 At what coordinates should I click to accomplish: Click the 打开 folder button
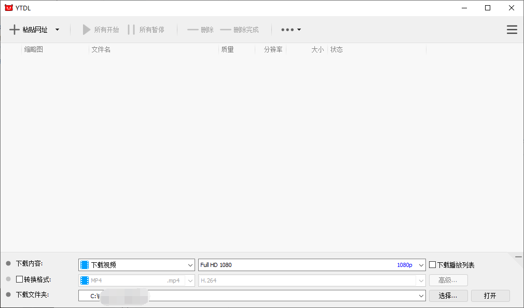click(490, 296)
